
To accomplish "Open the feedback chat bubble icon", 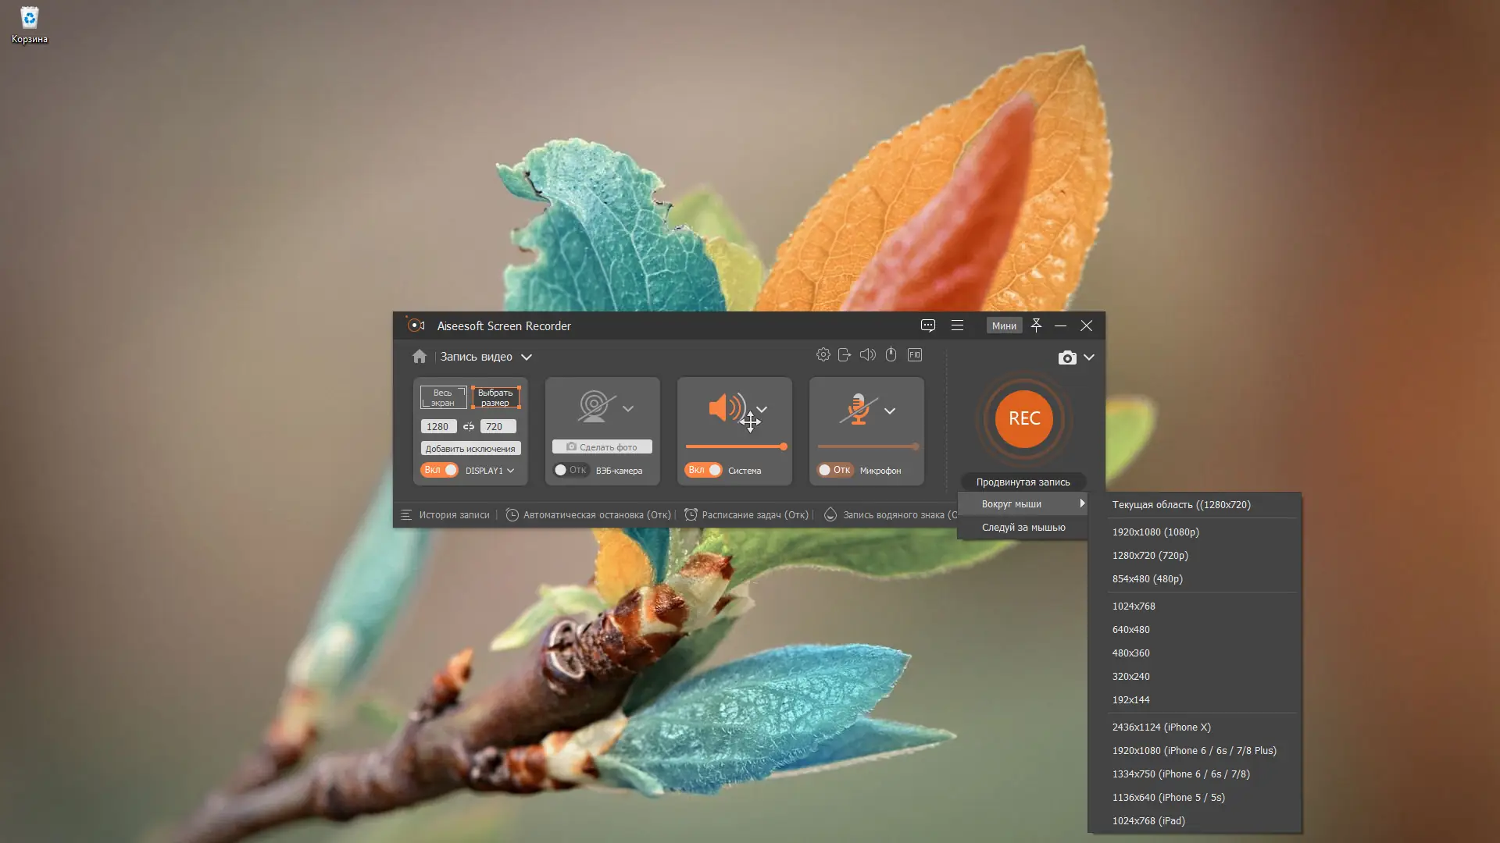I will pos(927,325).
